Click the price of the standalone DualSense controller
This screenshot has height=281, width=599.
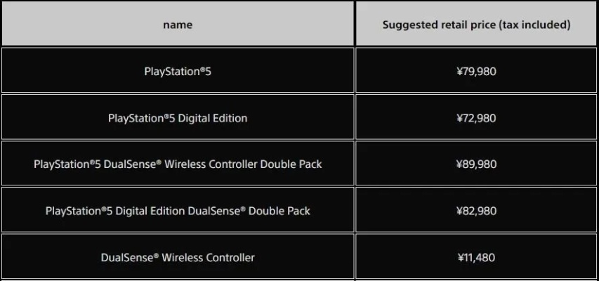coord(476,257)
